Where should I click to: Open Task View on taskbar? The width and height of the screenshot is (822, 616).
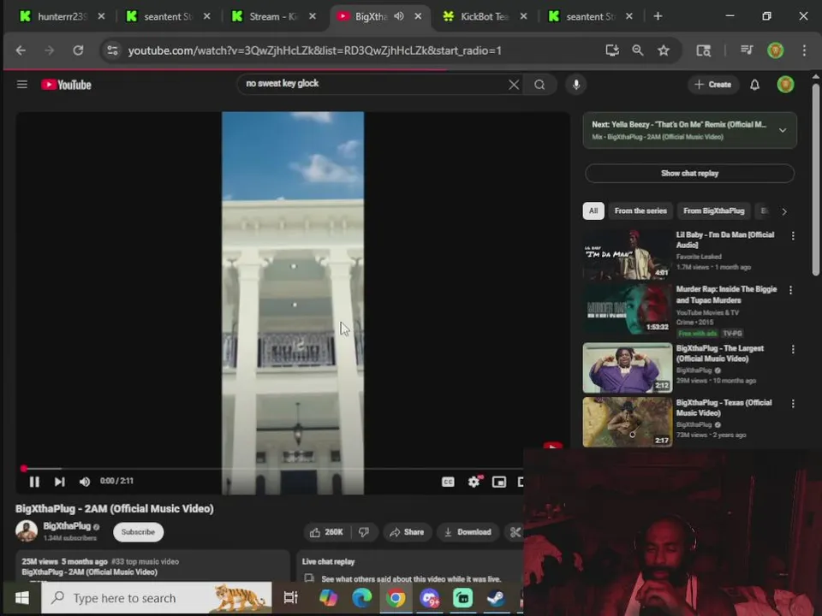click(x=290, y=598)
